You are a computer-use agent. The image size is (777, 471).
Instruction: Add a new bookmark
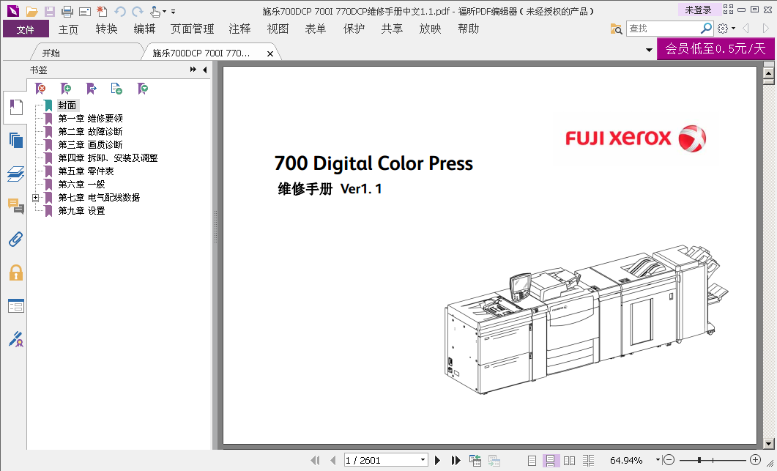65,89
